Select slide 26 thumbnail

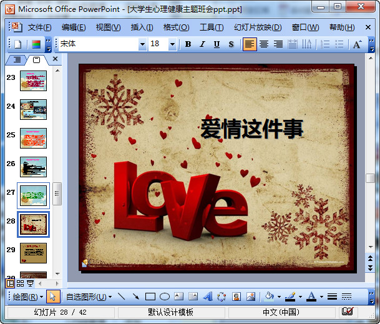(x=33, y=167)
